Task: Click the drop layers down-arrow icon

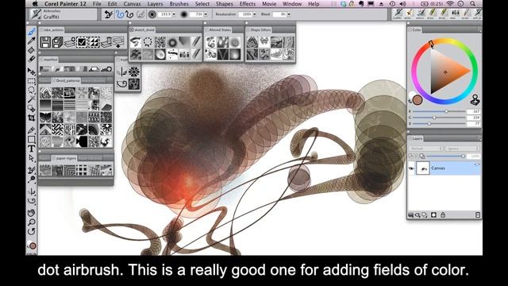Action: pyautogui.click(x=118, y=42)
